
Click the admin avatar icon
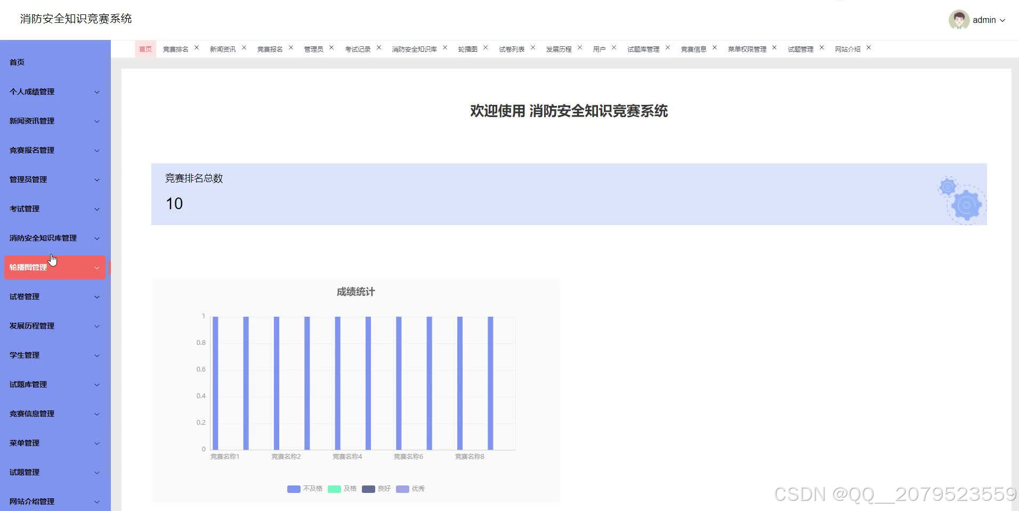(x=958, y=20)
